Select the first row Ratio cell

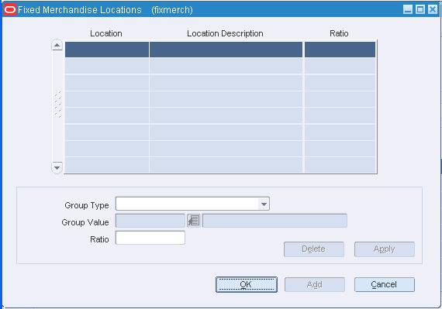[x=340, y=50]
